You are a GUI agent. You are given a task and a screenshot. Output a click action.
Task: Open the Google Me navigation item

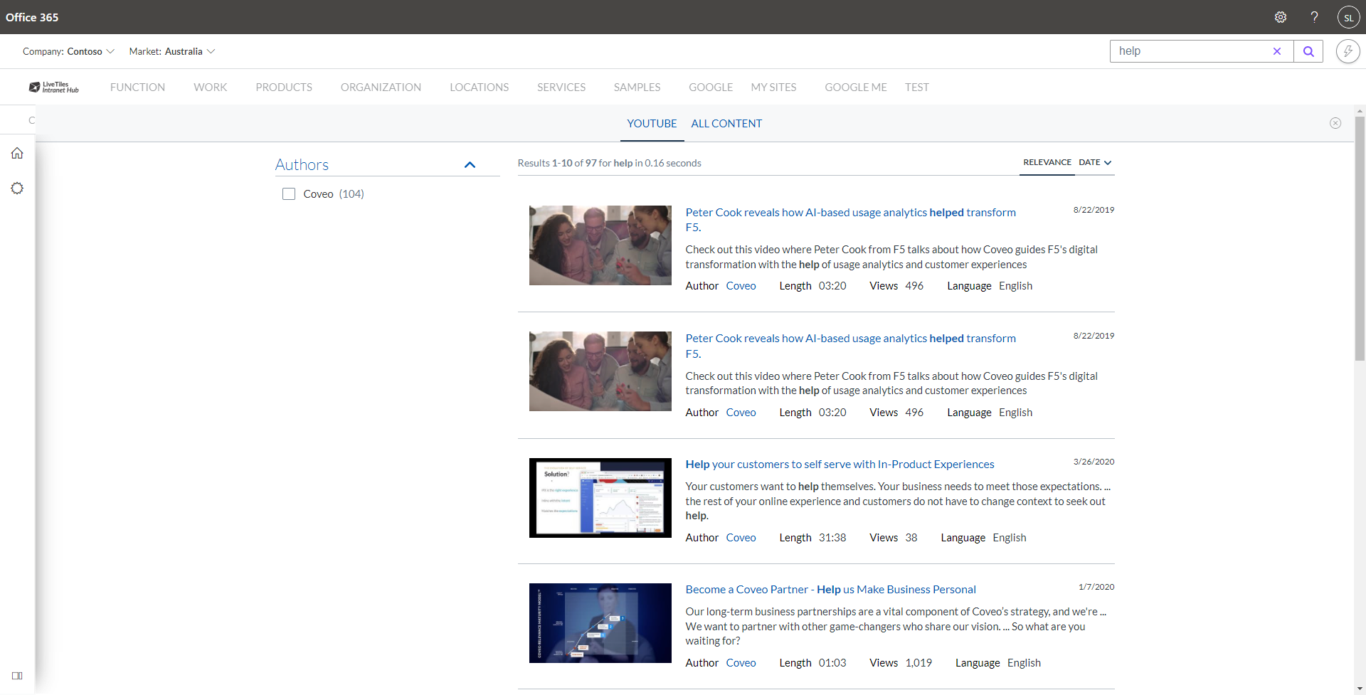click(x=856, y=87)
